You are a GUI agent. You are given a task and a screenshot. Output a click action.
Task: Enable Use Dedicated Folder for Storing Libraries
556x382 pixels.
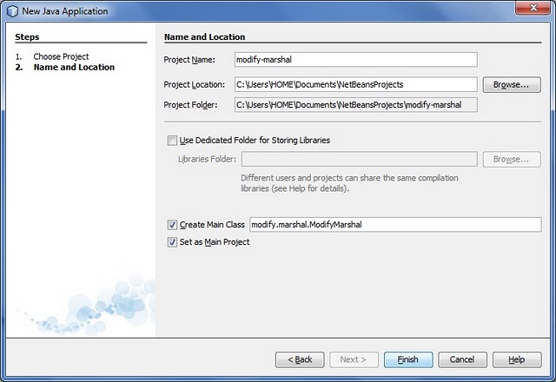point(172,141)
